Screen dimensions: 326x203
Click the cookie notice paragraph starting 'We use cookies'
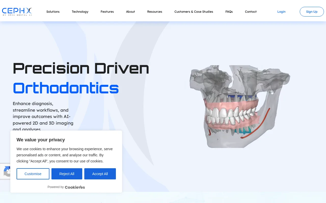[64, 155]
